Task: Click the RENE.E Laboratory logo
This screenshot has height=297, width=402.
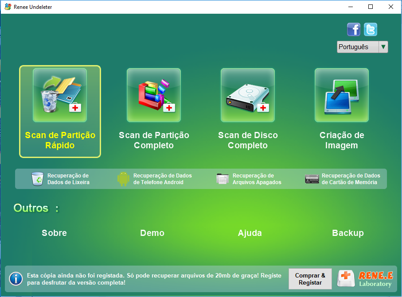Action: [365, 279]
